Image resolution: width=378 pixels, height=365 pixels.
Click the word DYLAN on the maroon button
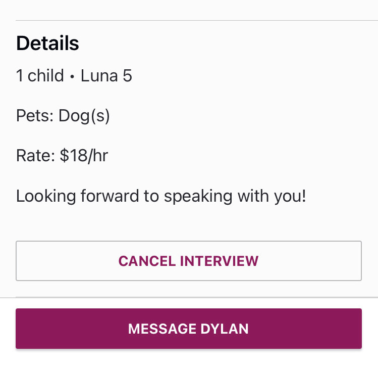(x=224, y=329)
